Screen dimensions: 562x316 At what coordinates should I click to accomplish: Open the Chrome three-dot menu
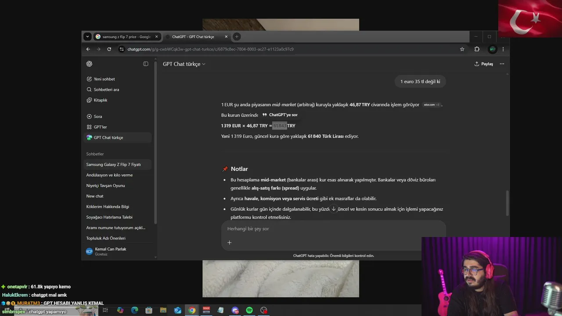coord(503,49)
